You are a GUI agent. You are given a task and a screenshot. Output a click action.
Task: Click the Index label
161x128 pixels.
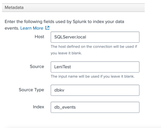pyautogui.click(x=38, y=107)
